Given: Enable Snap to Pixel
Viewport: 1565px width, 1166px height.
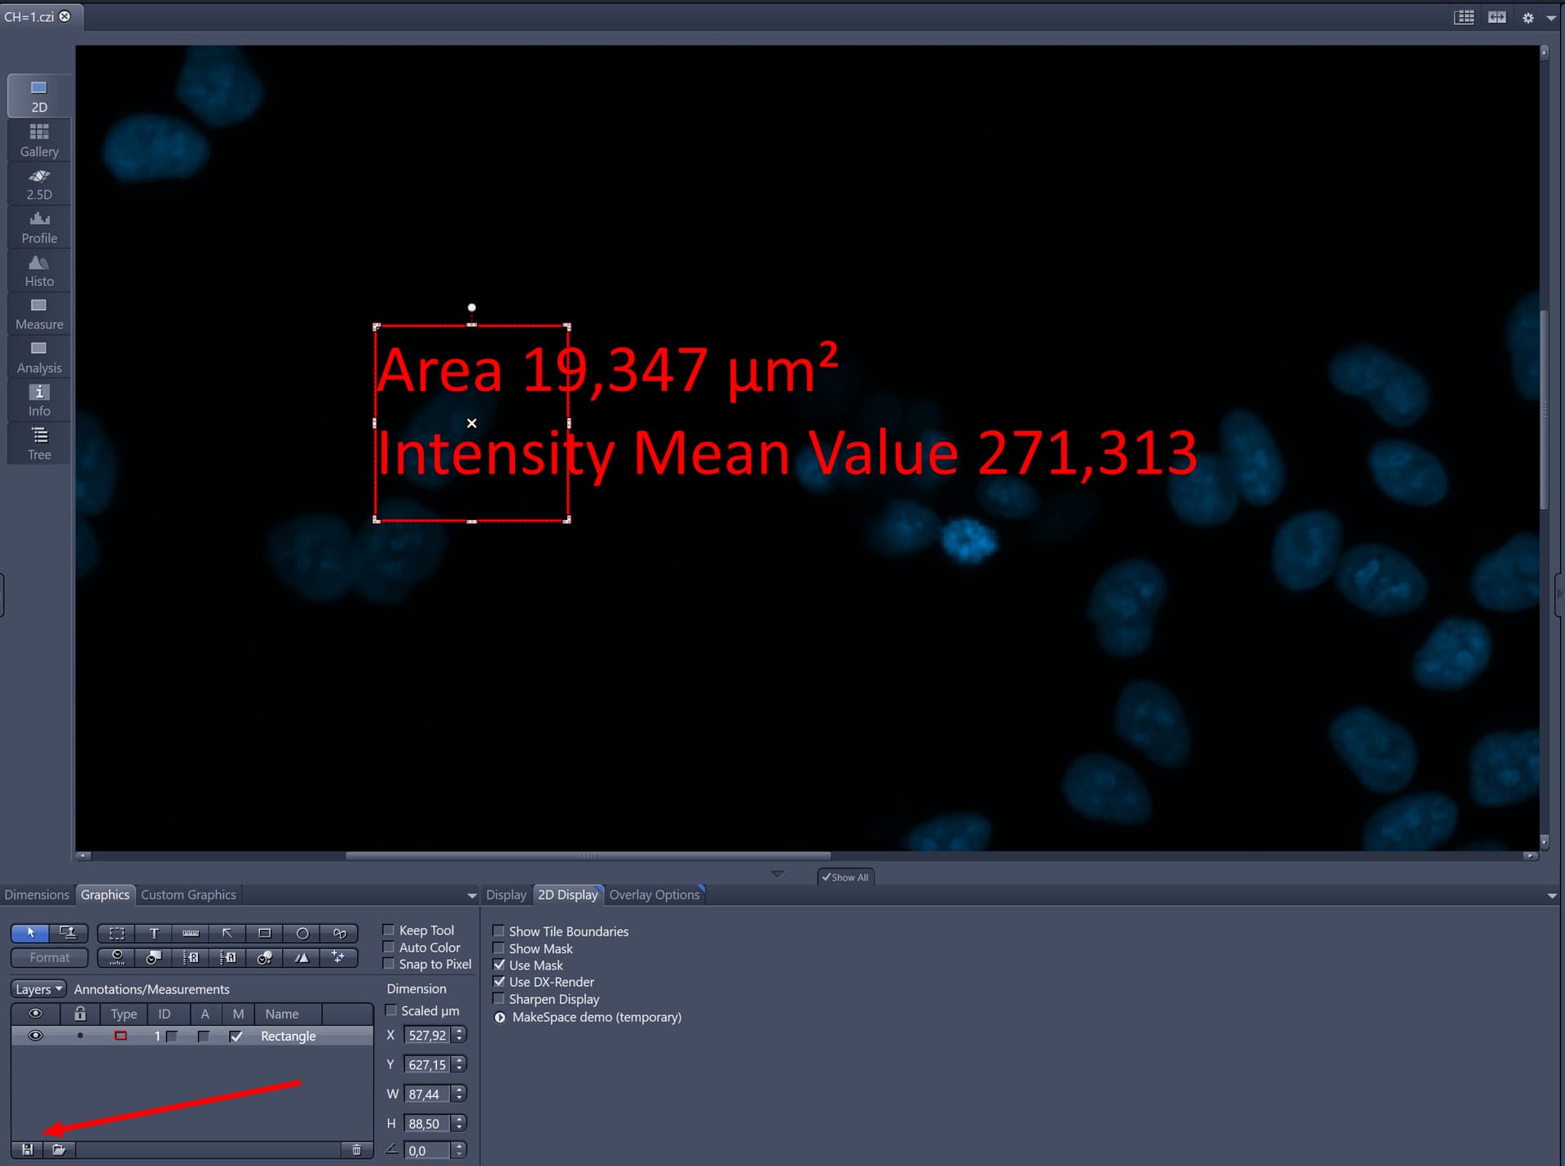Looking at the screenshot, I should point(390,964).
